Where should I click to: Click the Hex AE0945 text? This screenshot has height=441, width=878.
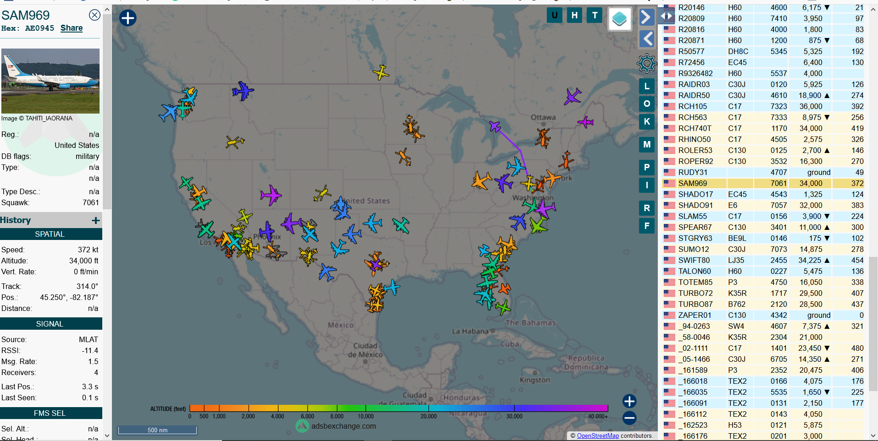coord(28,28)
